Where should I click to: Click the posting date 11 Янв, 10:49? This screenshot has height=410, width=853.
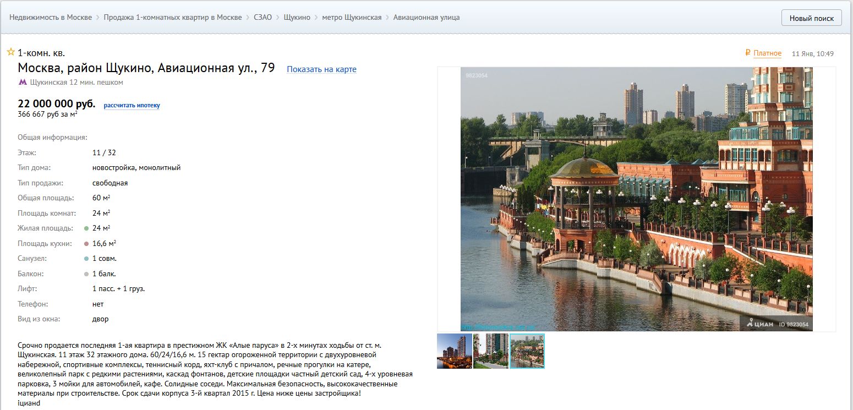tap(813, 54)
